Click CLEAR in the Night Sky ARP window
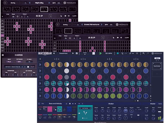This screenshot has width=164, height=123. (74, 16)
